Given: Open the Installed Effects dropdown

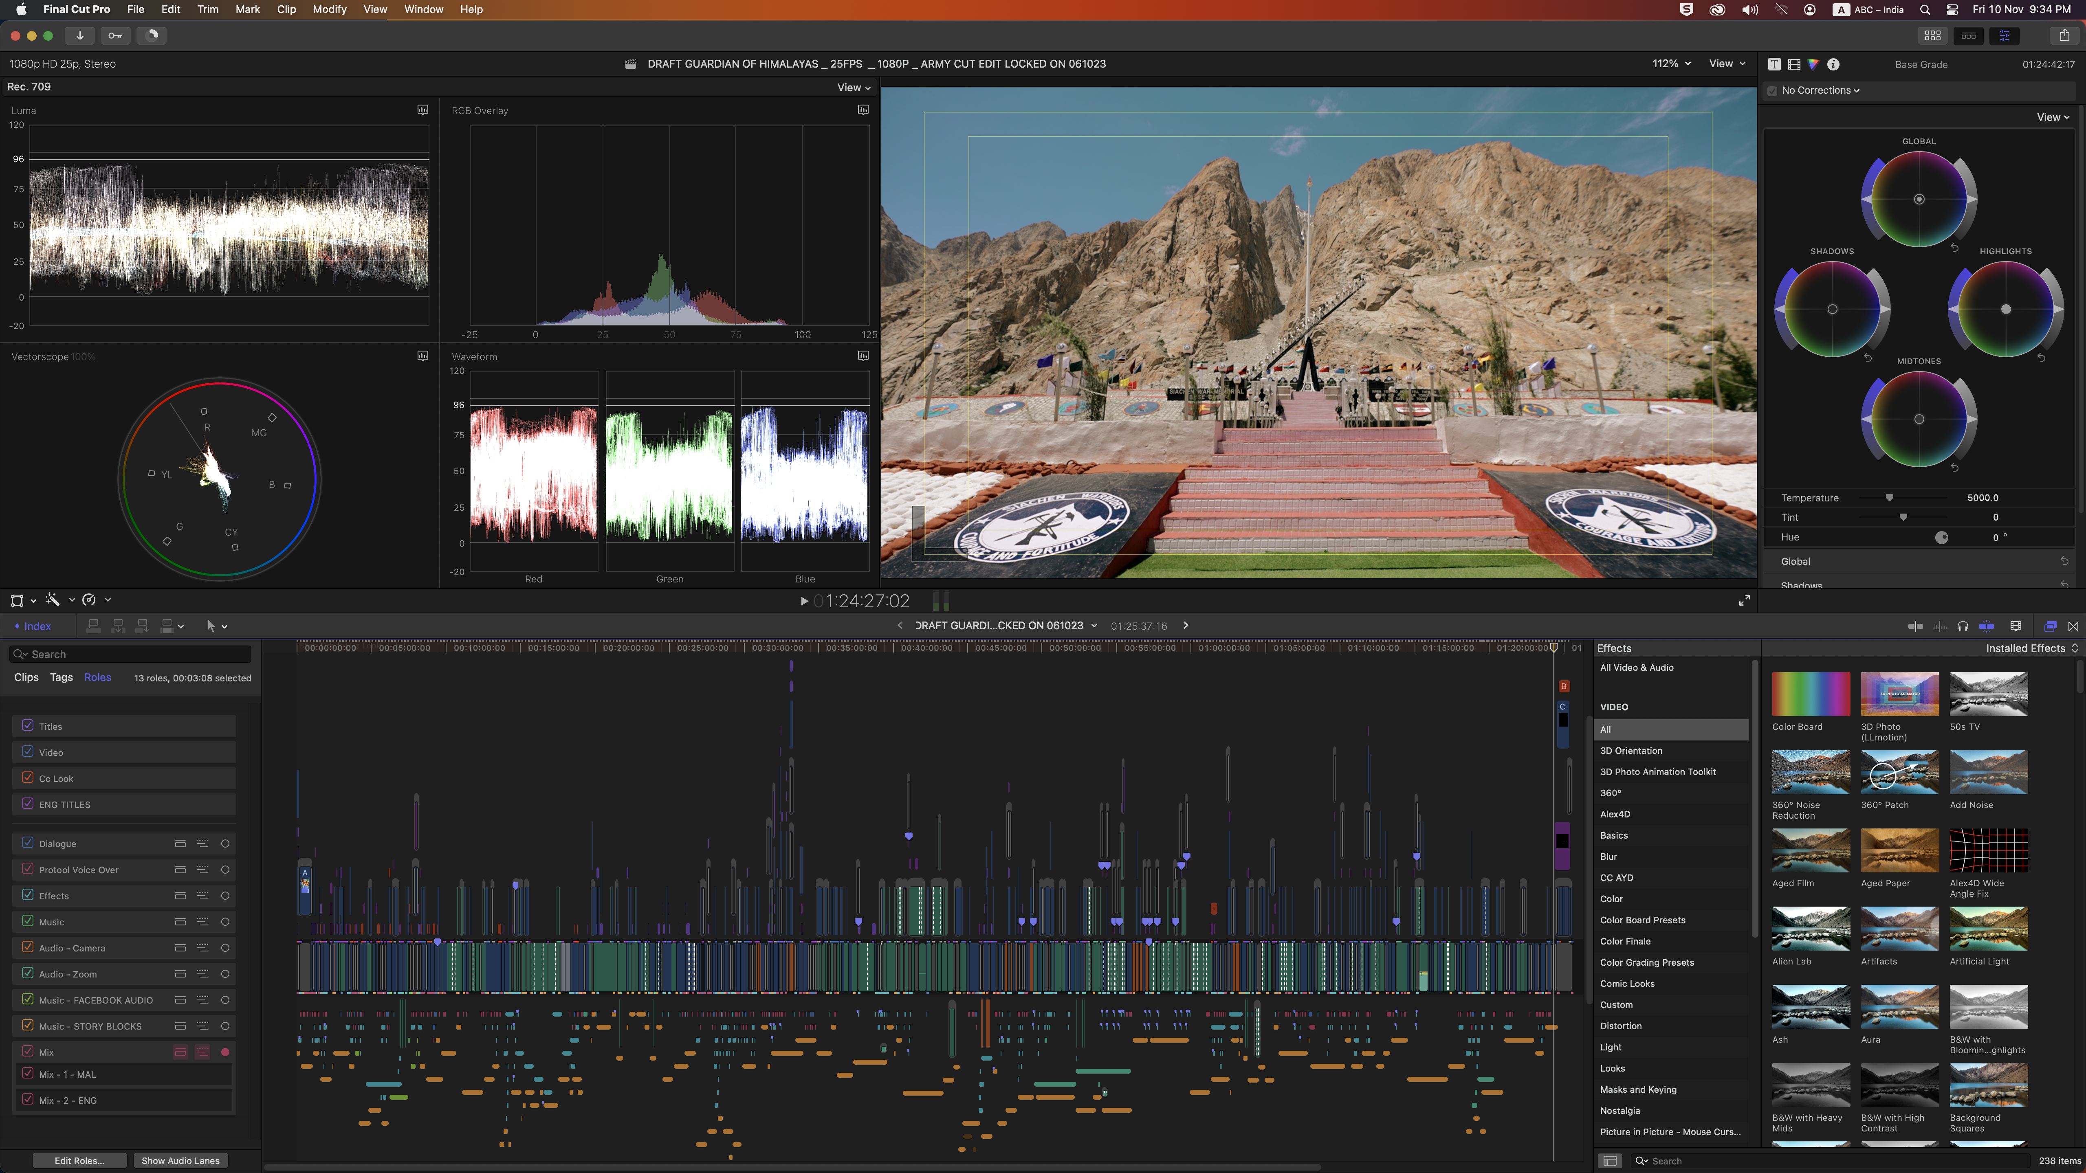Looking at the screenshot, I should click(2031, 648).
